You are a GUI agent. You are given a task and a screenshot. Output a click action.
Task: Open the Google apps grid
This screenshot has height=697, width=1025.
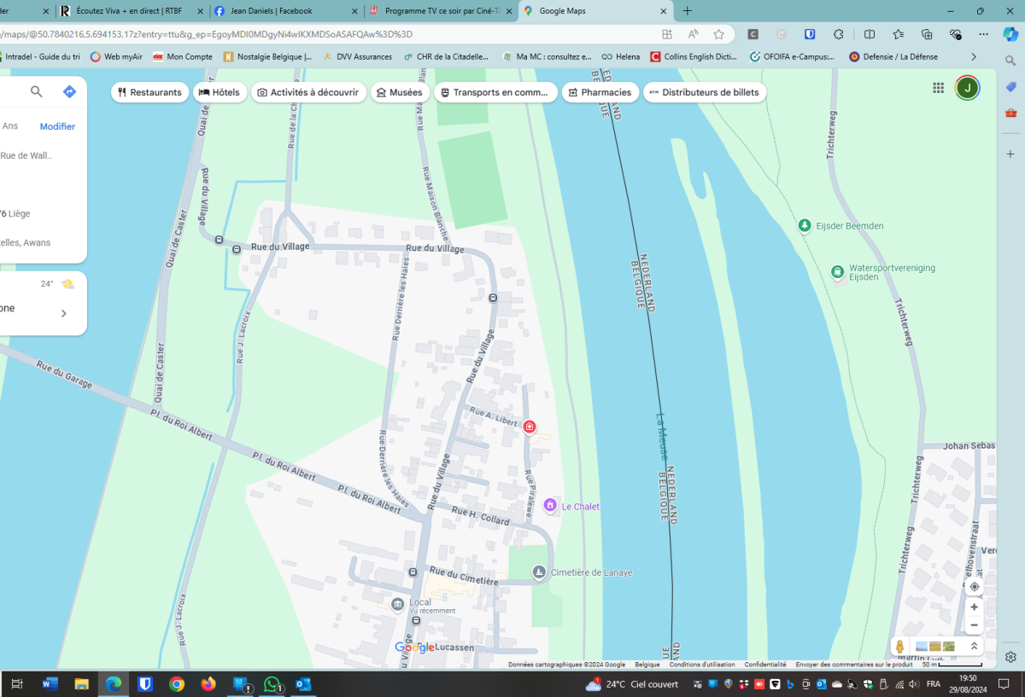pos(938,88)
